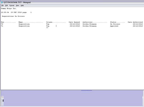Click the Authorizer column header text
This screenshot has height=107, width=144.
click(88, 22)
